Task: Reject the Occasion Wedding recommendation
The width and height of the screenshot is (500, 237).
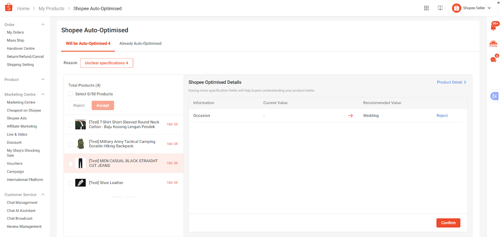Action: [442, 116]
